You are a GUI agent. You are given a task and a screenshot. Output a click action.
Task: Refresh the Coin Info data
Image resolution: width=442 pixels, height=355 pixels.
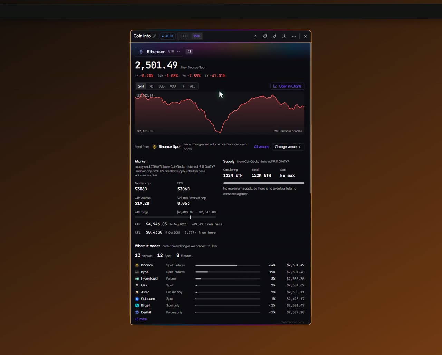[265, 36]
